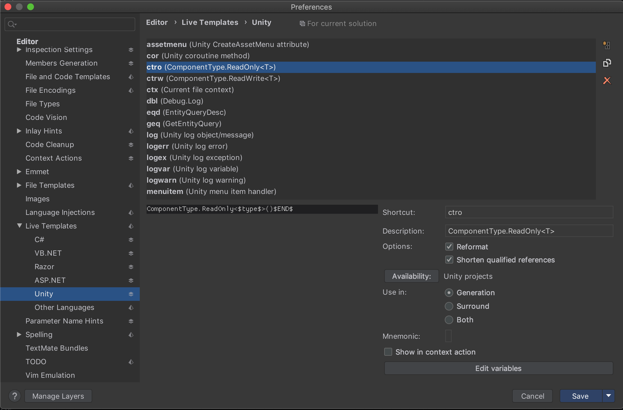Select the Surround radio button

[x=449, y=306]
